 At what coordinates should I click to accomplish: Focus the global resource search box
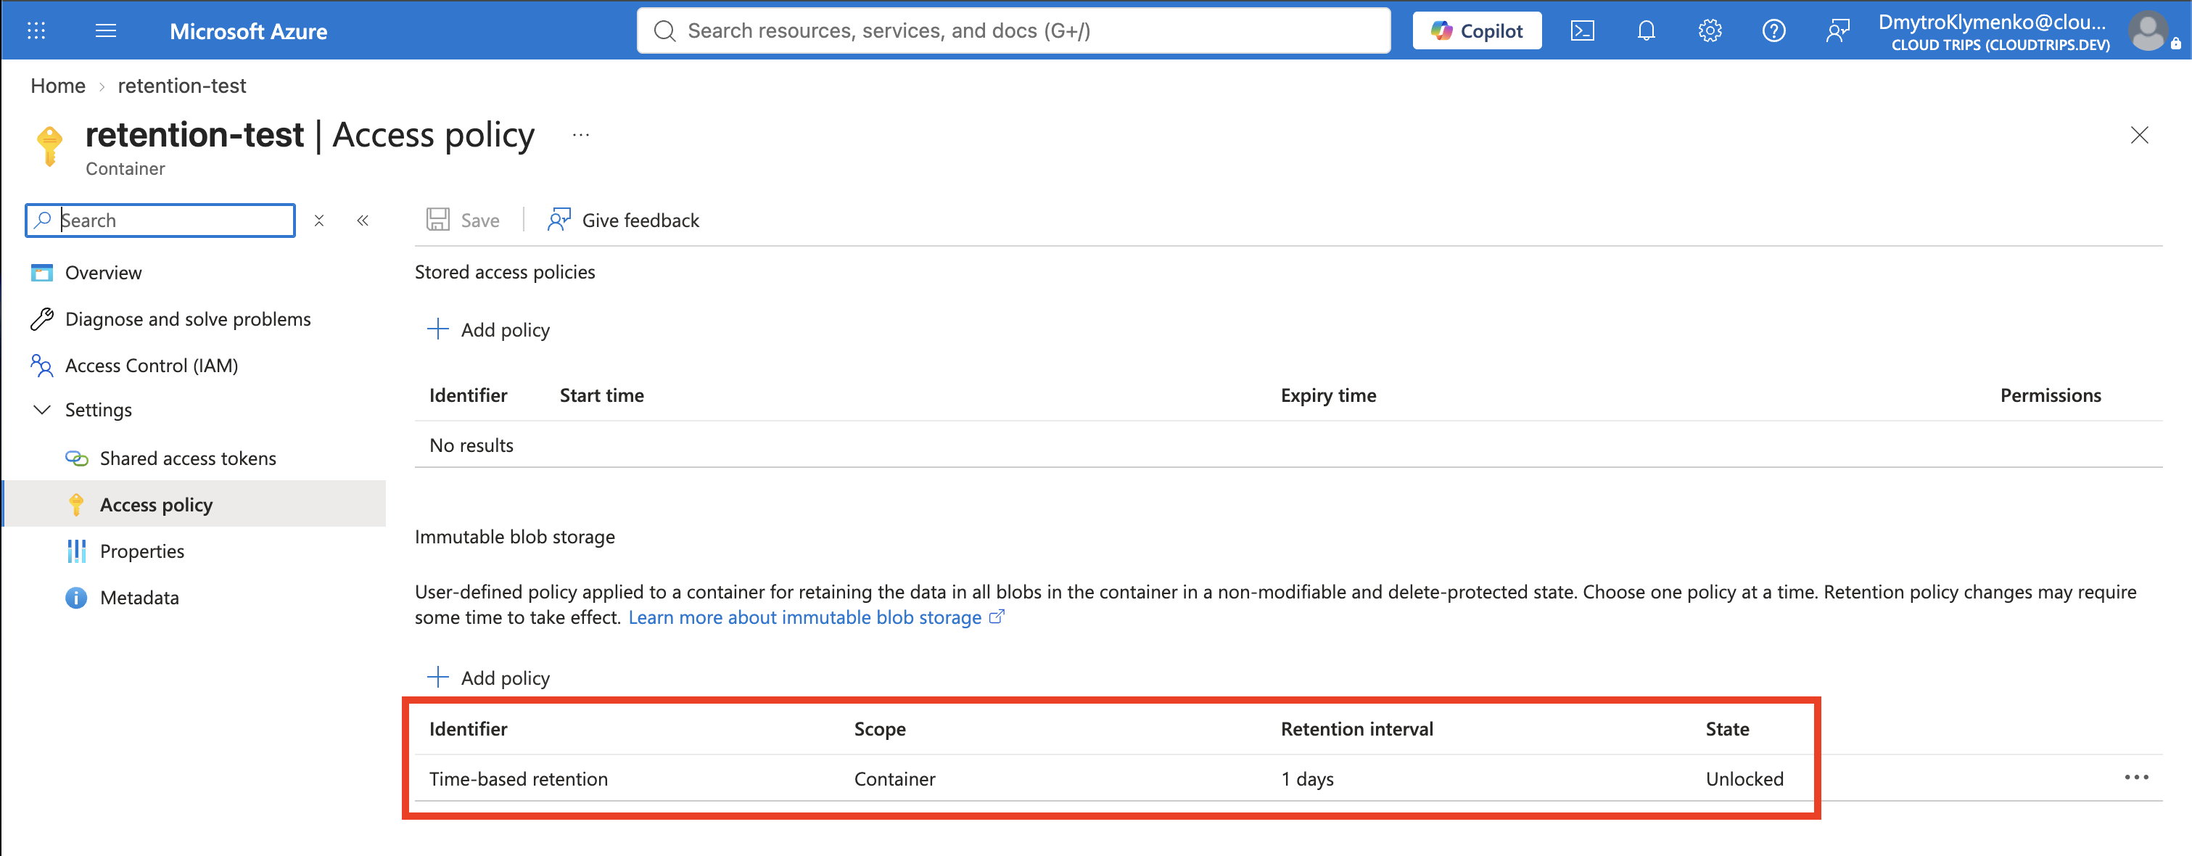tap(1013, 30)
